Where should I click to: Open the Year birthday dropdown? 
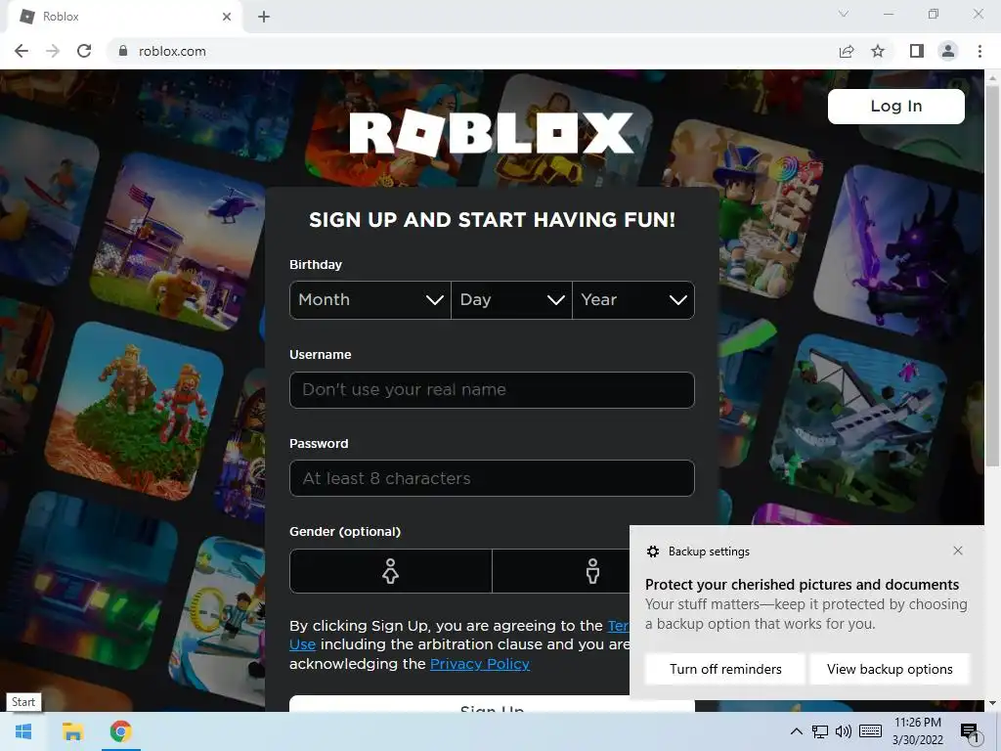pos(633,299)
